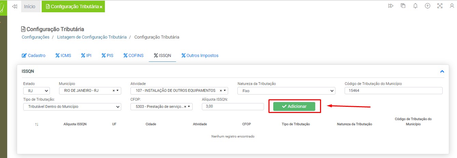Screen dimensions: 457x158
Task: Open the Natureza da Tributação dropdown
Action: [286, 91]
